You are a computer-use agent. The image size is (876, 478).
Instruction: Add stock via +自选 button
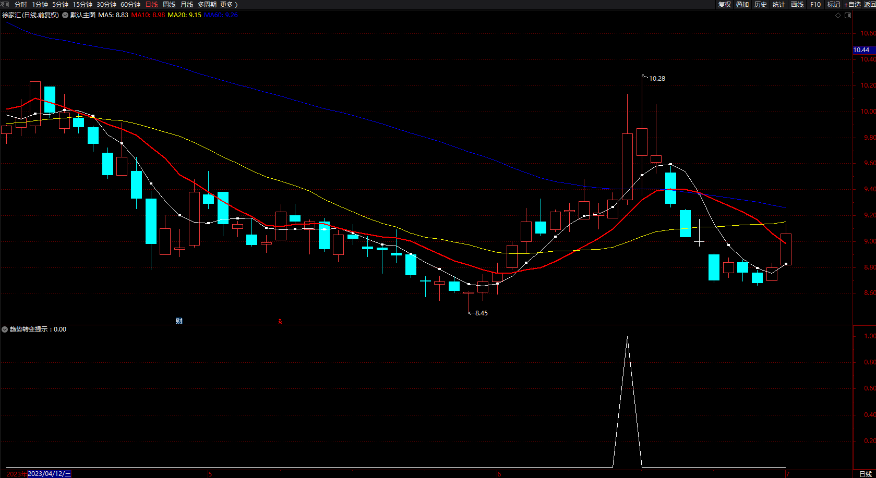(x=853, y=4)
